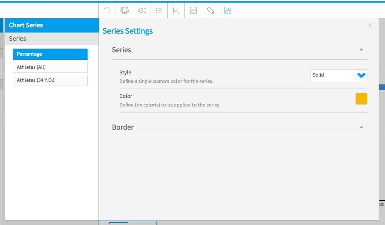Screen dimensions: 385x225
Task: Open the ABC title settings icon
Action: pos(142,10)
